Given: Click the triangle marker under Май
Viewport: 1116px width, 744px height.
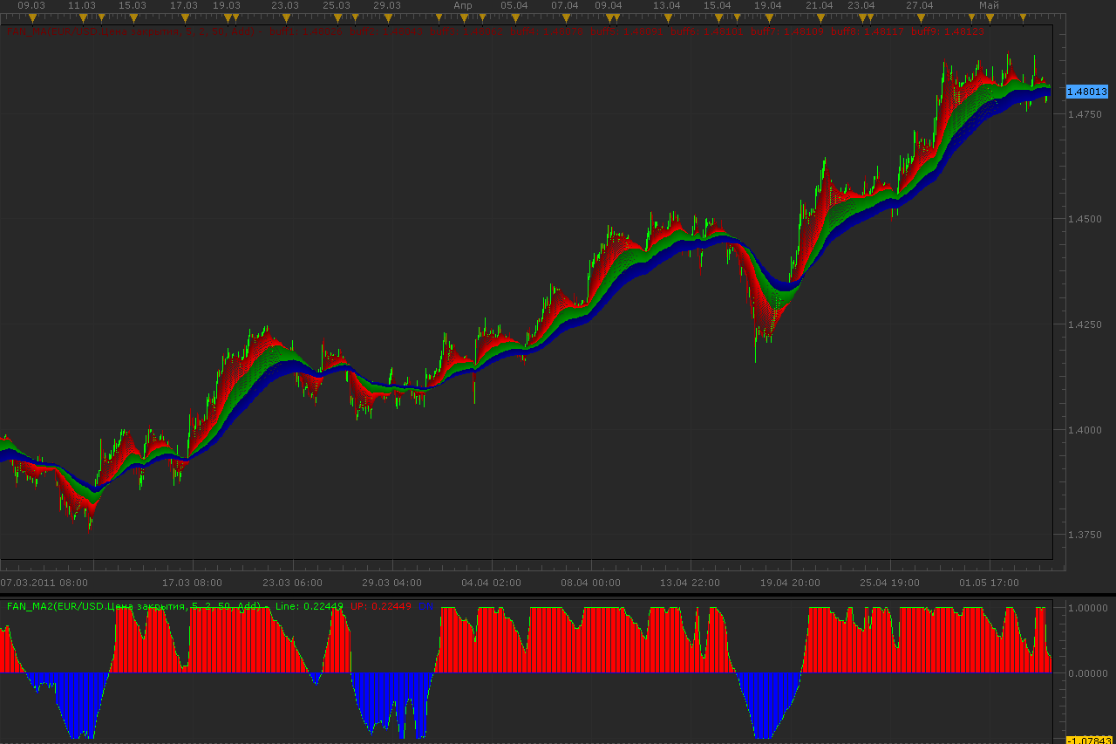Looking at the screenshot, I should pos(989,17).
